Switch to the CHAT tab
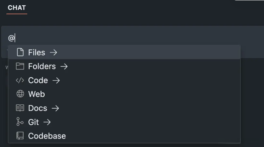Viewport: 264px width, 147px height. [17, 7]
